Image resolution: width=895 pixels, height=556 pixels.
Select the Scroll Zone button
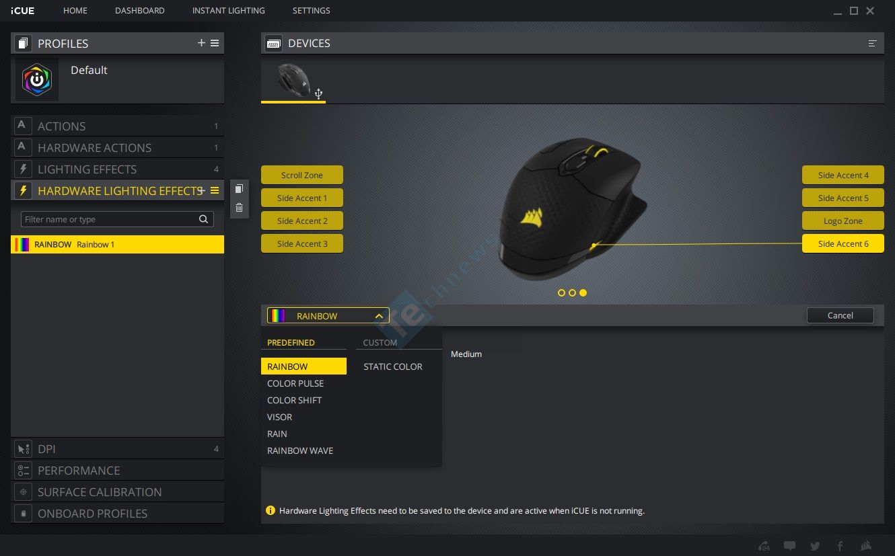[x=302, y=175]
